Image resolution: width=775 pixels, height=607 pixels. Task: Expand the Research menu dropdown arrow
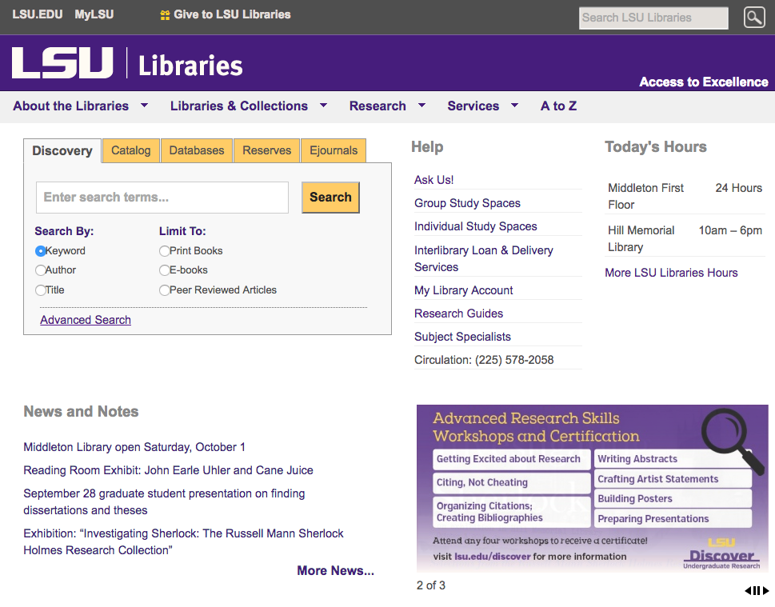point(422,106)
